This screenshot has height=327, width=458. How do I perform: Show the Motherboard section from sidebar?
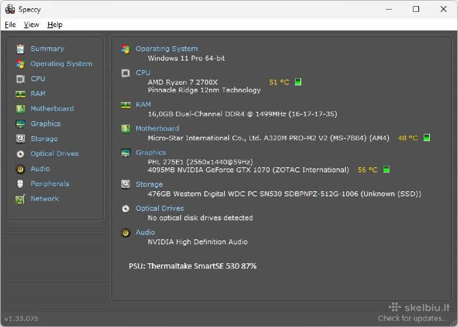tap(52, 109)
